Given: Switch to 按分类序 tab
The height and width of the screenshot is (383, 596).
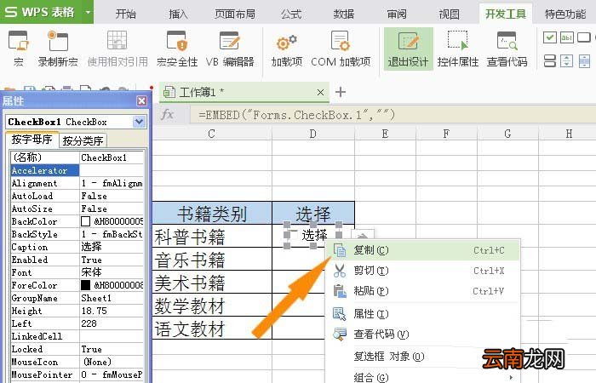Looking at the screenshot, I should tap(83, 140).
